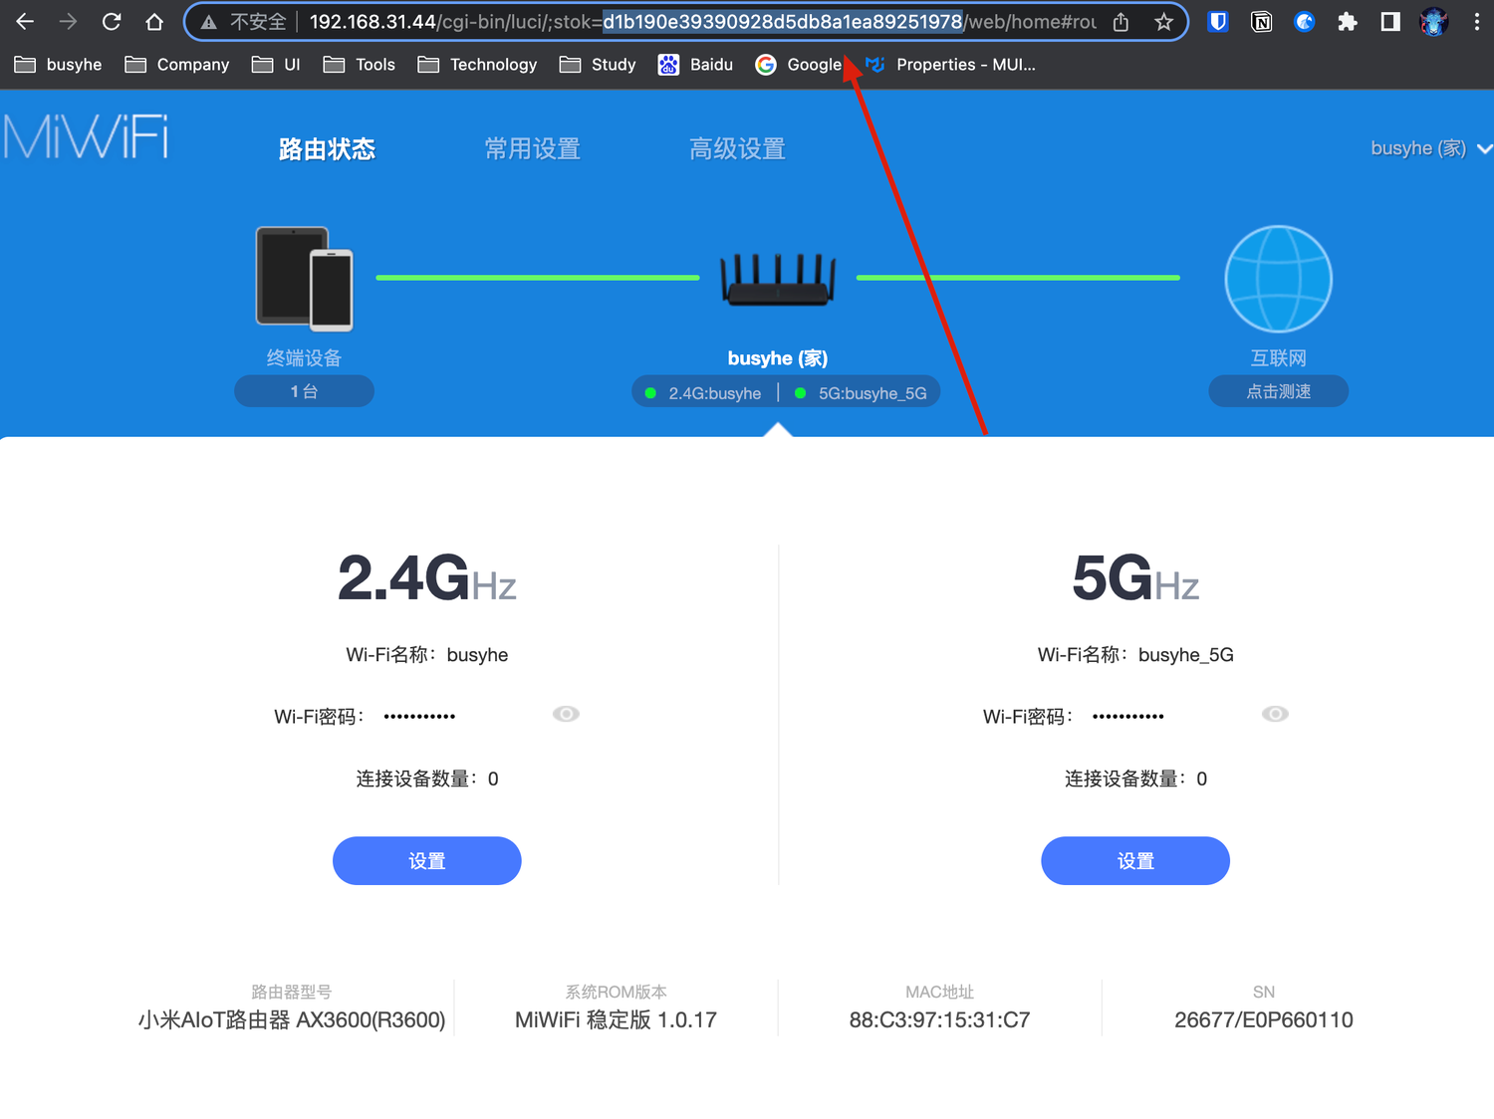Screen dimensions: 1494x1119
Task: Click the Internet globe icon
Action: pyautogui.click(x=1278, y=279)
